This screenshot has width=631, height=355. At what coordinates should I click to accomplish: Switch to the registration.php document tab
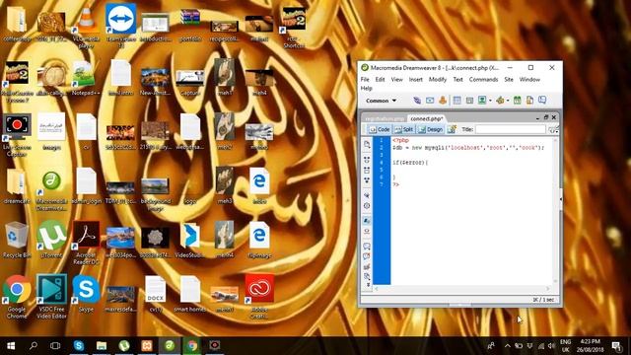tap(385, 118)
